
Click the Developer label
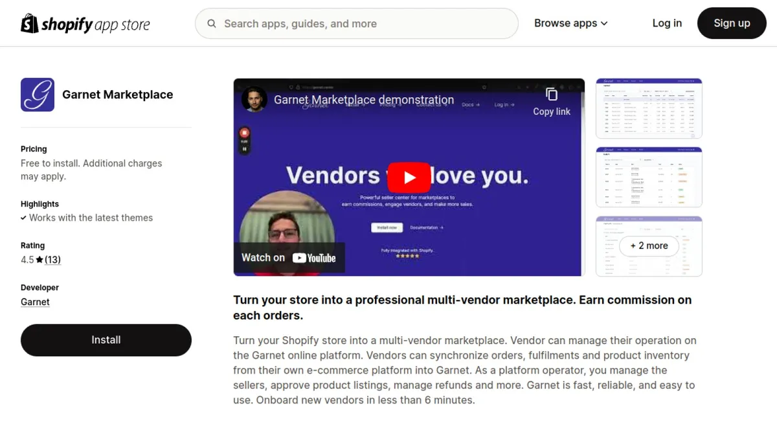pos(39,288)
